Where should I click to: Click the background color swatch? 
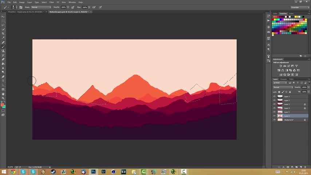tap(4, 107)
